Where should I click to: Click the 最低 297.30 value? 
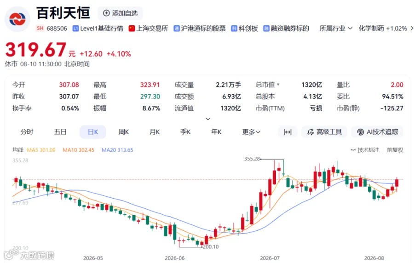(150, 97)
